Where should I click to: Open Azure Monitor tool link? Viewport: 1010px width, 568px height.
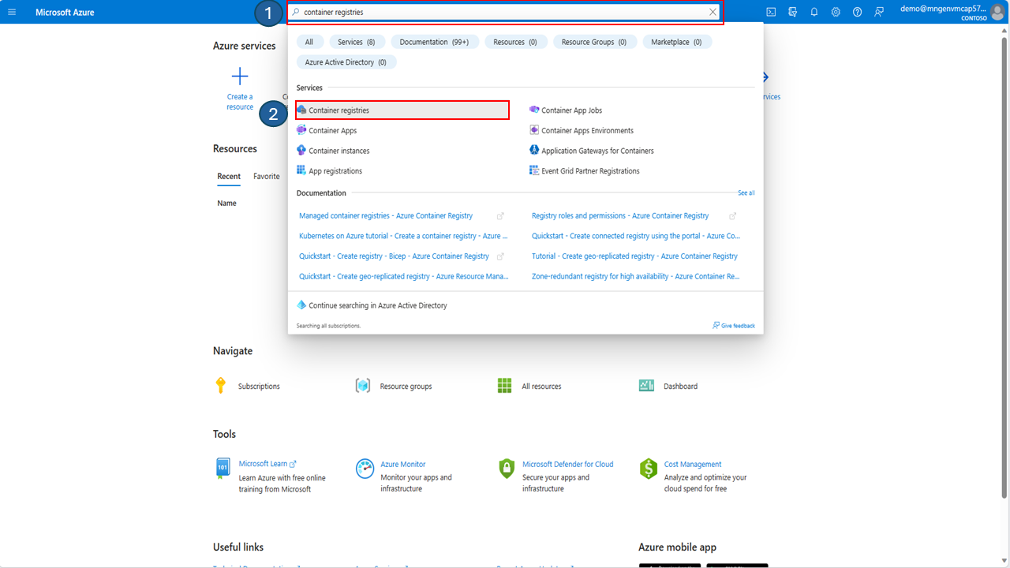[403, 465]
